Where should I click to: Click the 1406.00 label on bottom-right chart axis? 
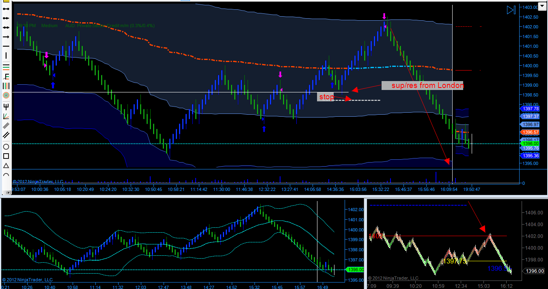click(535, 212)
